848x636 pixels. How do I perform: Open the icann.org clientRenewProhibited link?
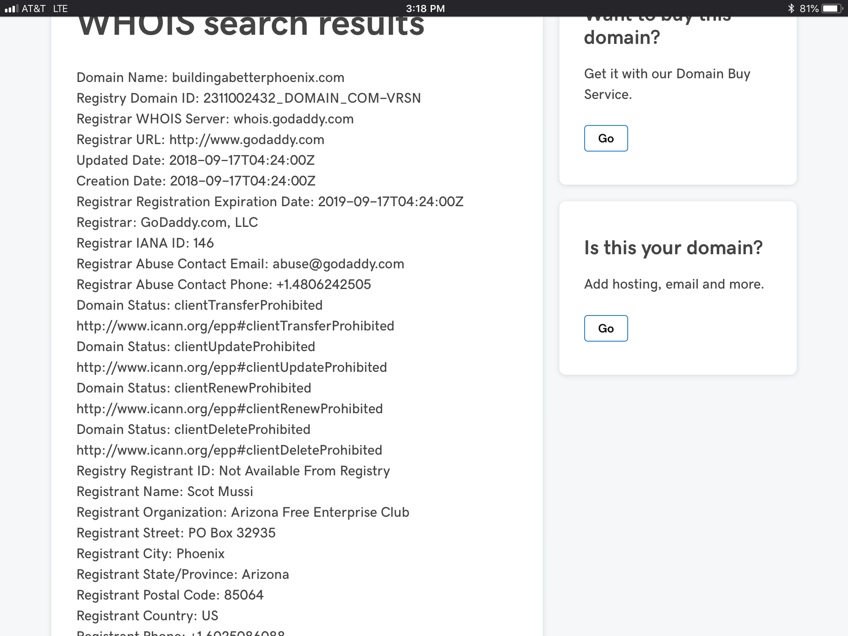pyautogui.click(x=229, y=409)
